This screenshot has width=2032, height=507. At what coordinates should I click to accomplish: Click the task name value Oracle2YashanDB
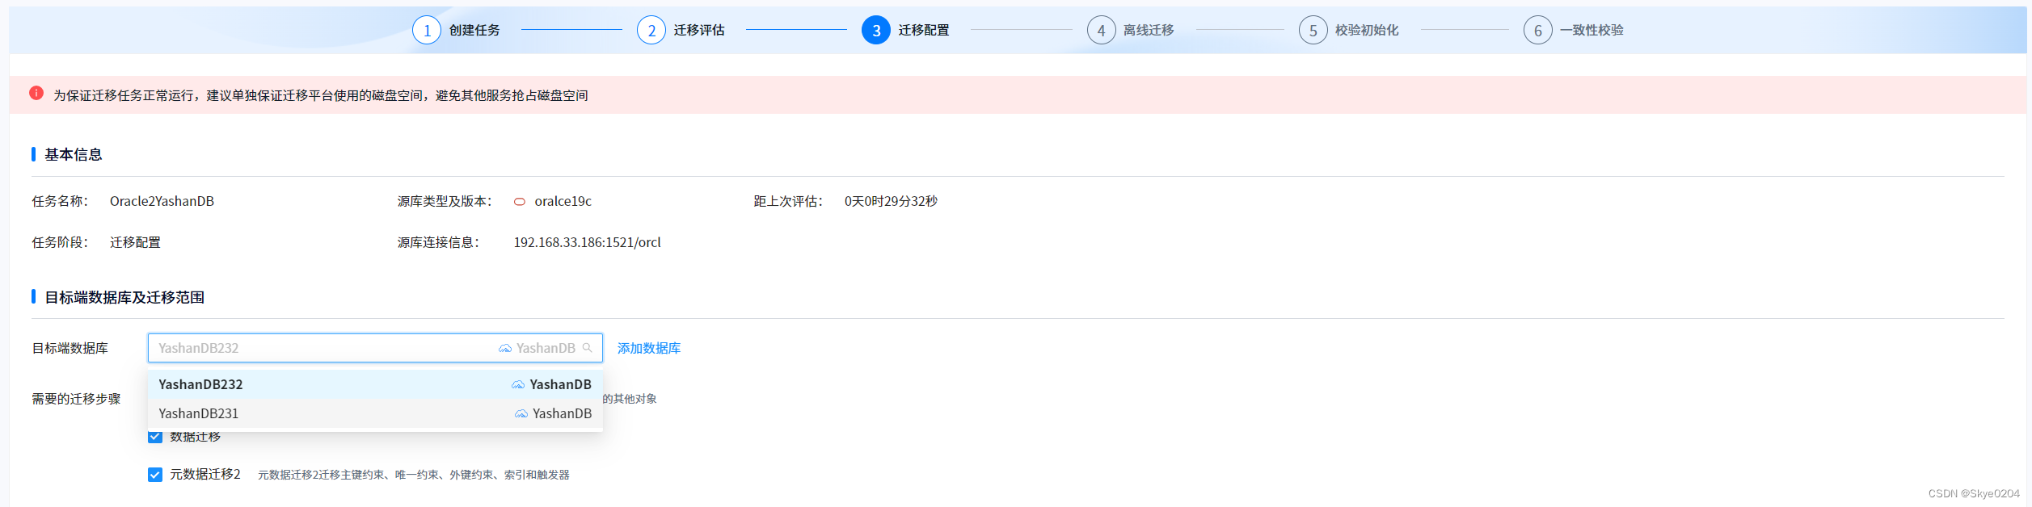point(162,201)
